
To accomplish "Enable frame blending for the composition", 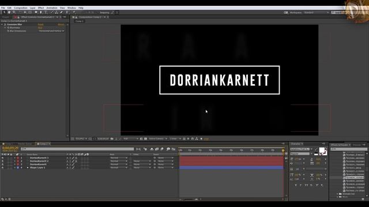I will pos(157,149).
